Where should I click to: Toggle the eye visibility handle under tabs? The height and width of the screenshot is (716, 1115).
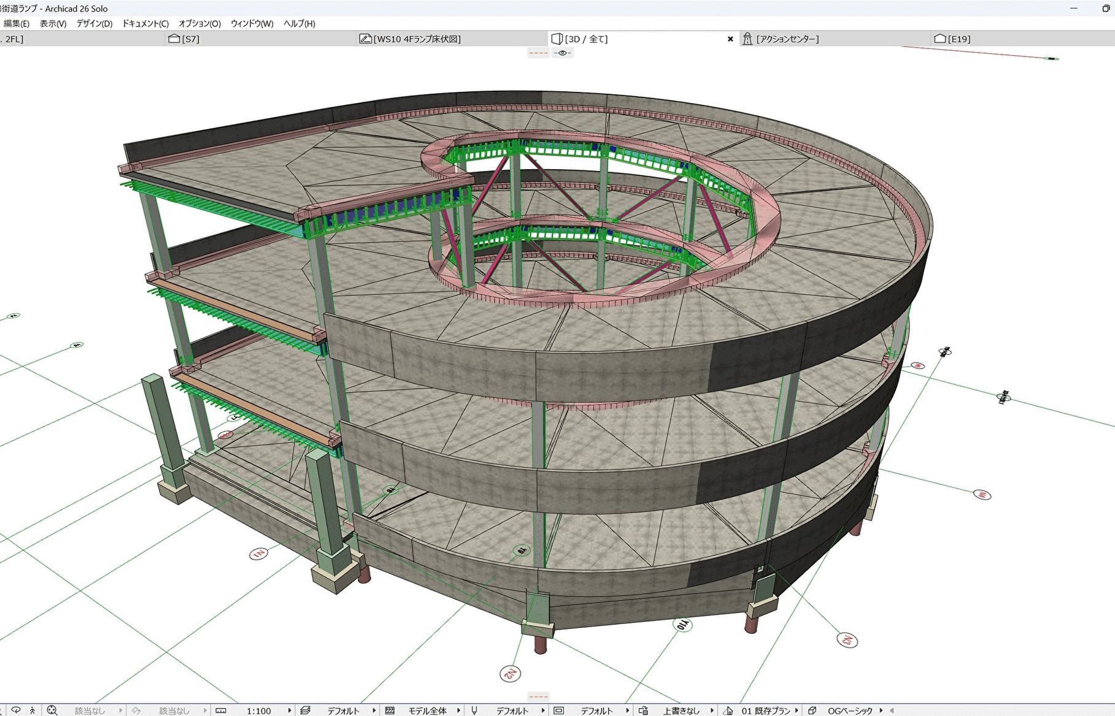point(562,53)
